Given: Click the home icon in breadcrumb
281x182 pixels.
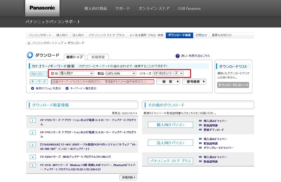Looking at the screenshot, I should pos(29,43).
